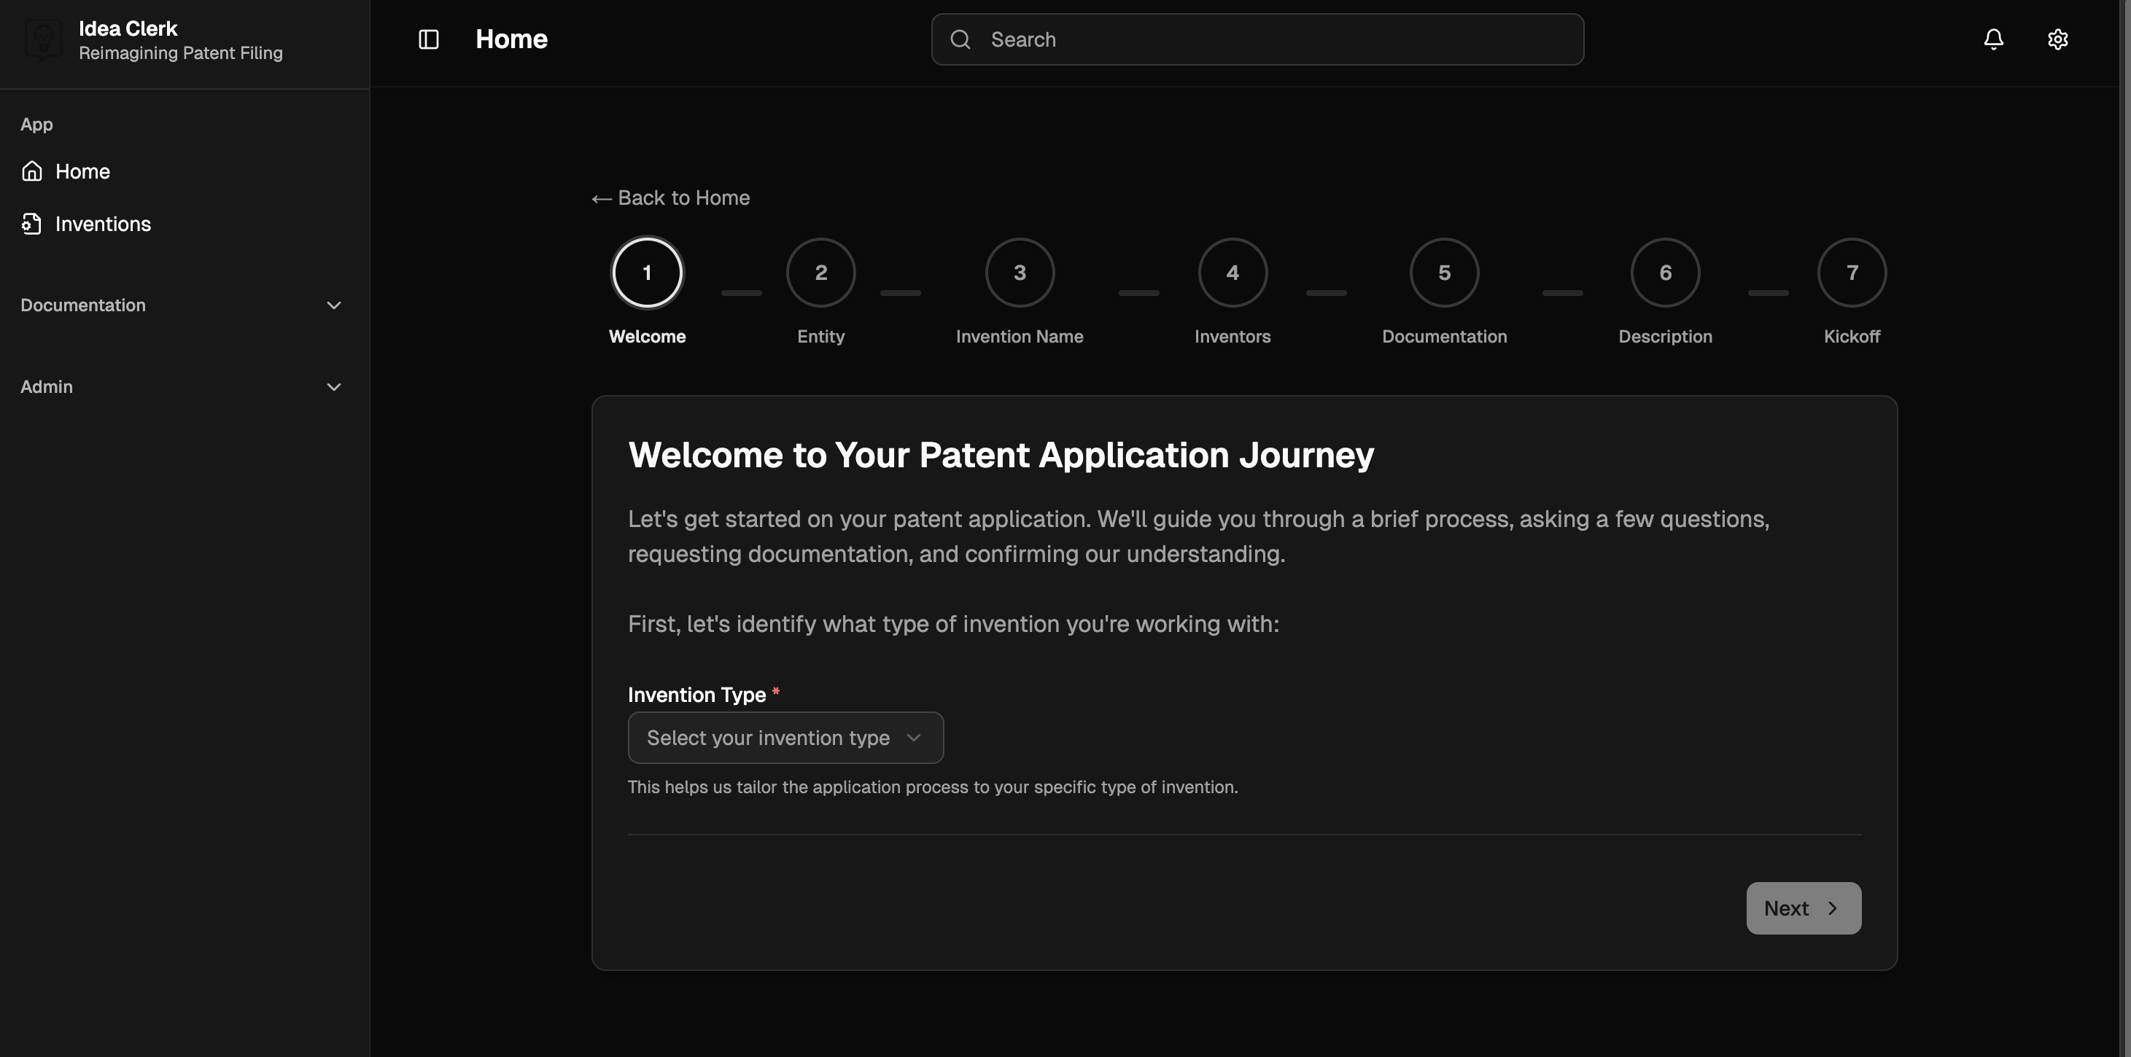Focus the Search input field
Image resolution: width=2131 pixels, height=1057 pixels.
tap(1257, 39)
